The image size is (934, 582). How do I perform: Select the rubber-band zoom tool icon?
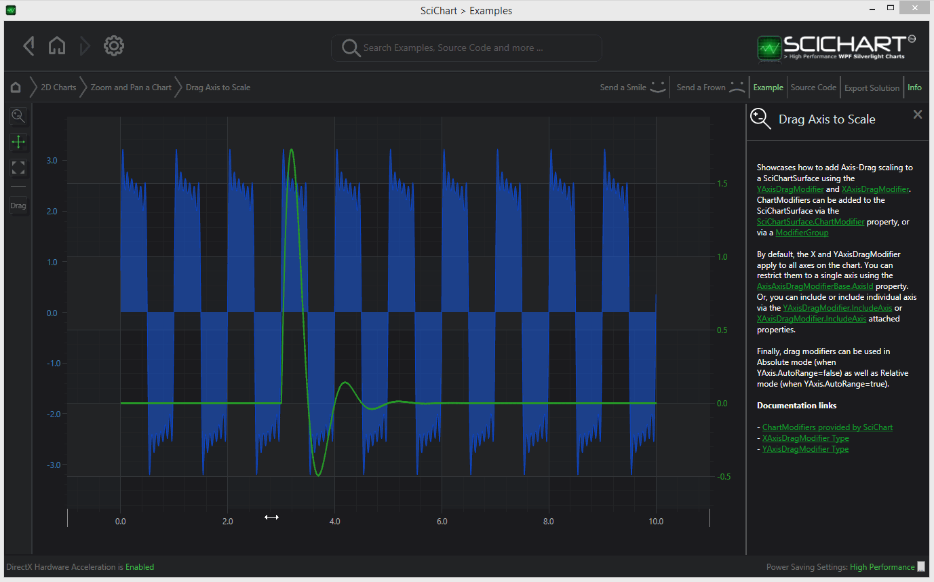pos(18,116)
